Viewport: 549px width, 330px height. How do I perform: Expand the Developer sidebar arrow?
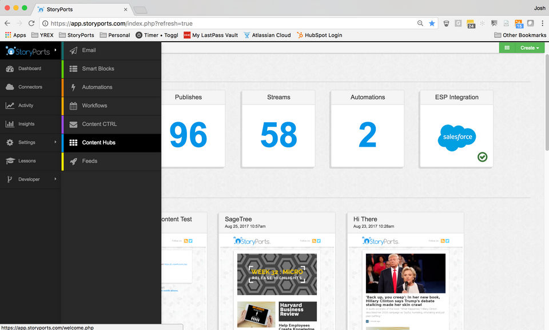pos(55,179)
